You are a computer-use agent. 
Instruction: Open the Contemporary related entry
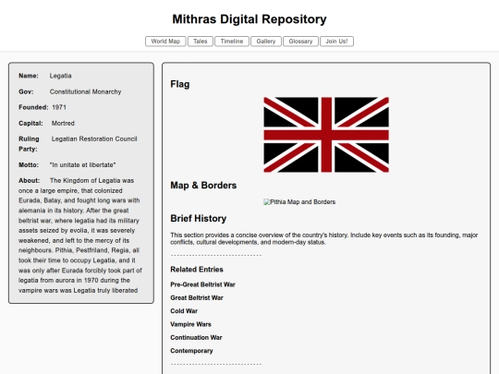click(x=191, y=351)
